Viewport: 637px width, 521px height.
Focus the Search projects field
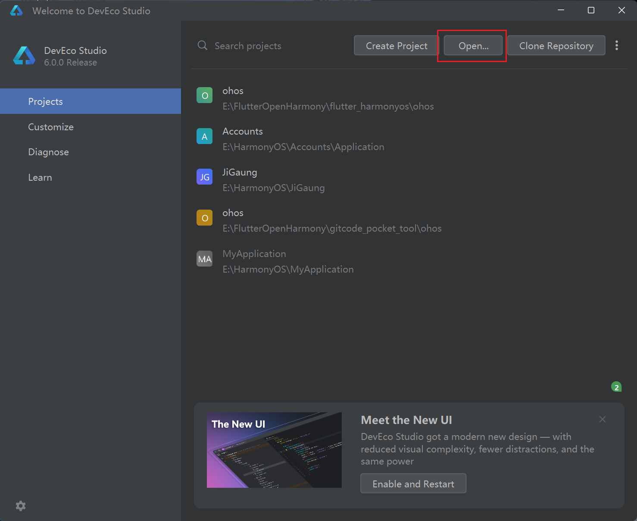tap(273, 46)
